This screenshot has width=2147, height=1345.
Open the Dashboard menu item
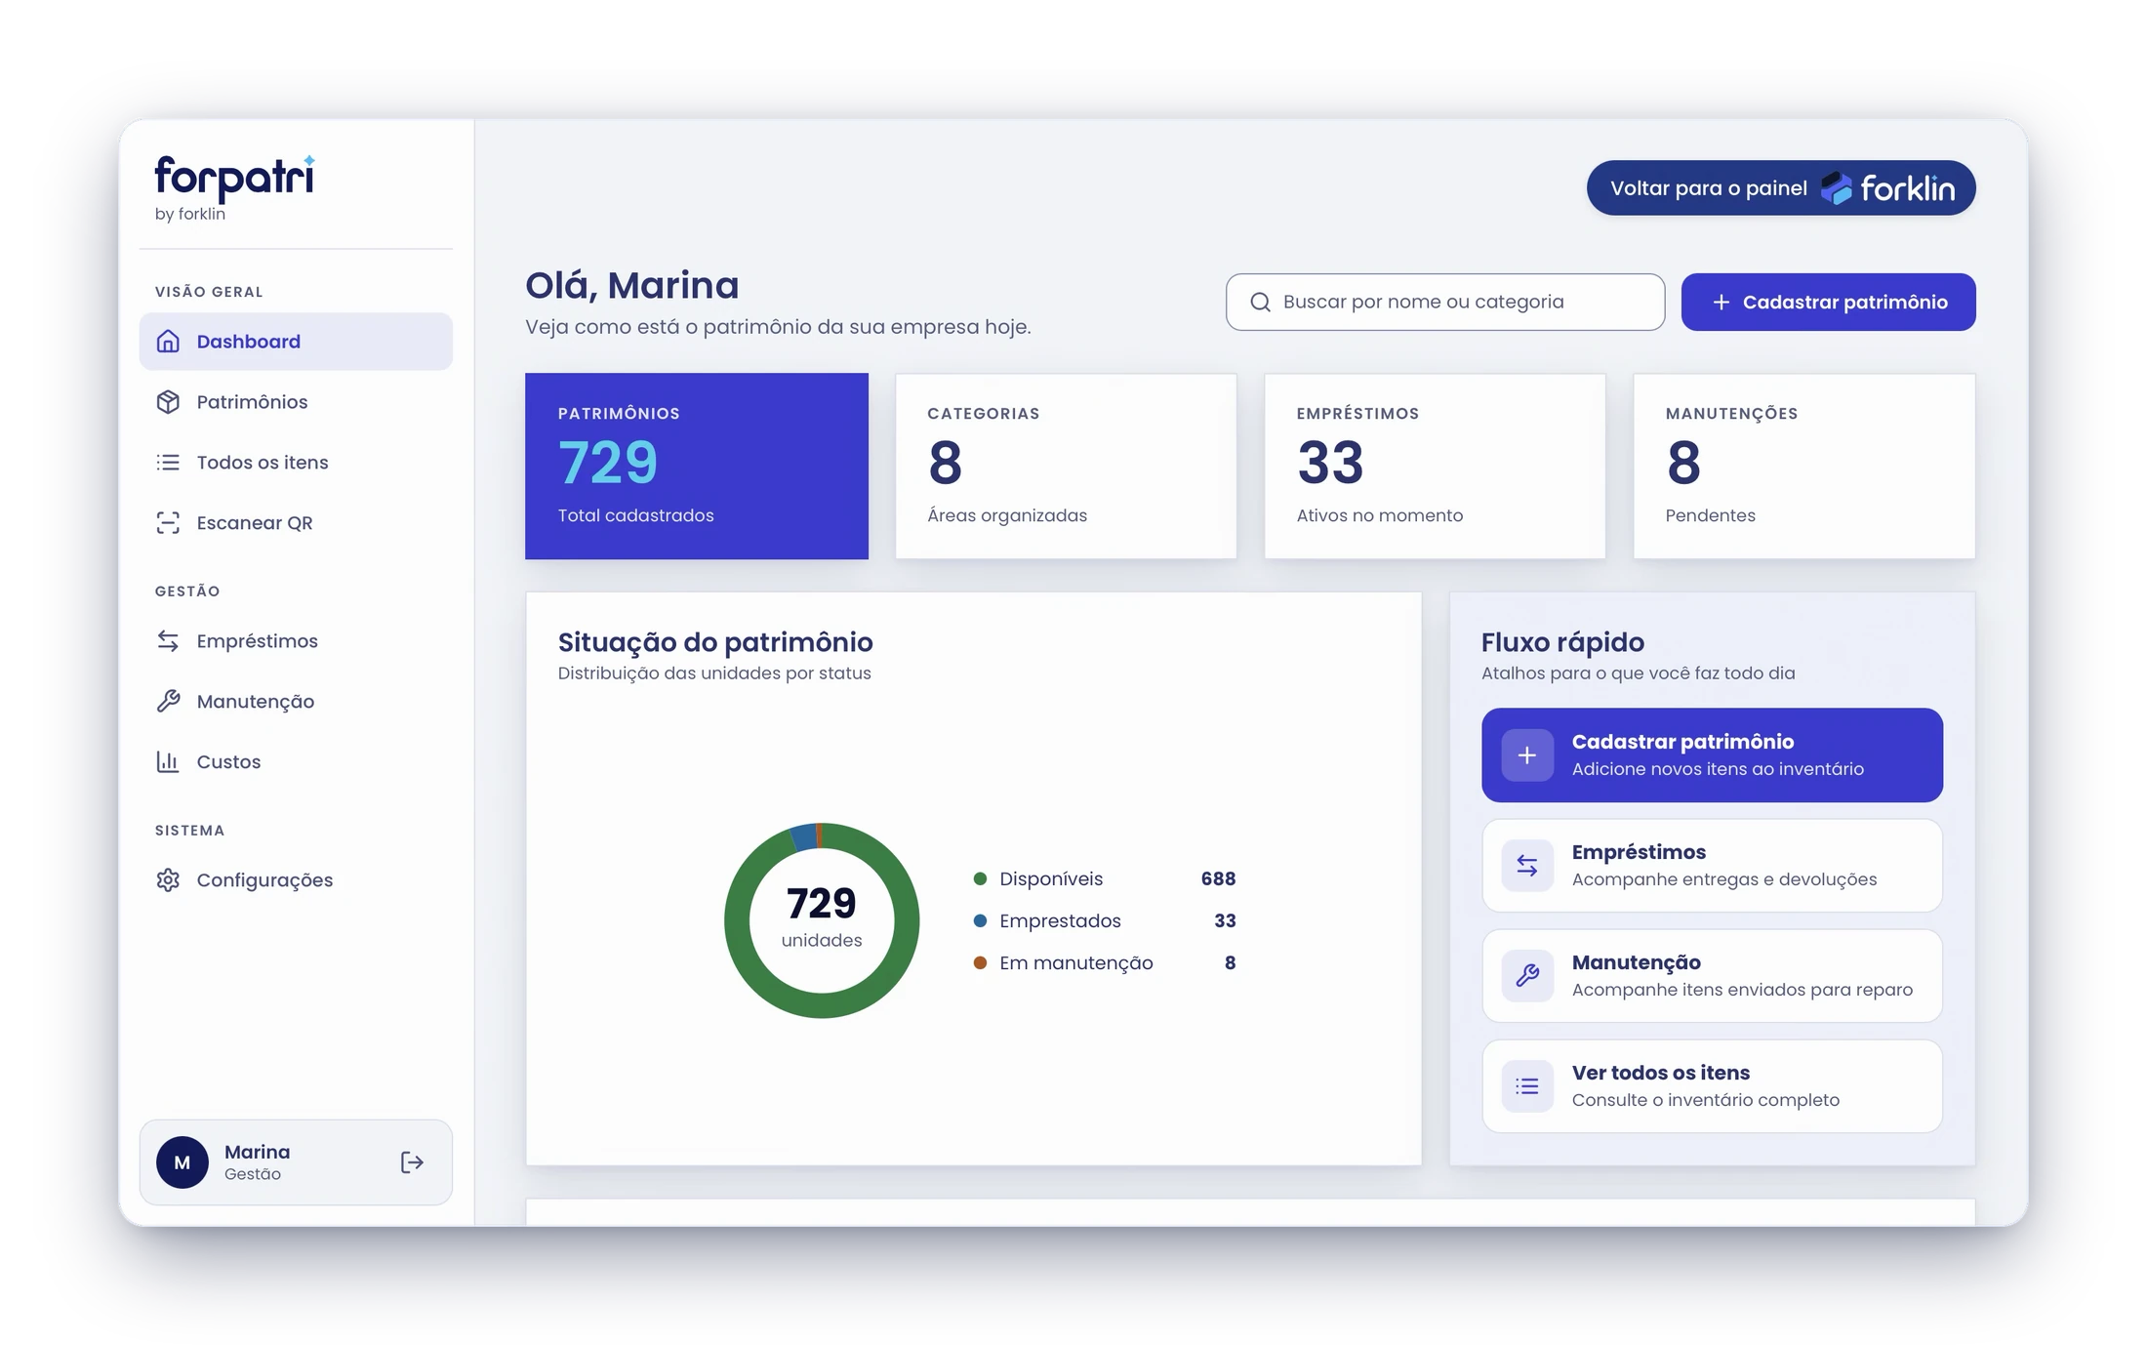[x=296, y=341]
